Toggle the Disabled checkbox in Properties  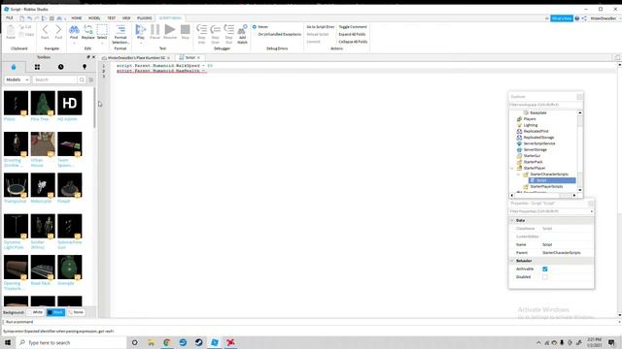coord(545,277)
